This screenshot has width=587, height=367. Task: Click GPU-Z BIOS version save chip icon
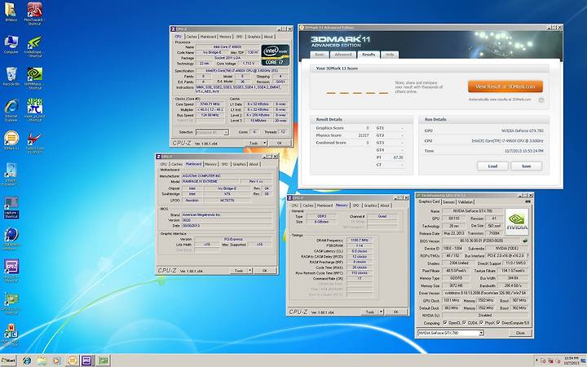click(525, 241)
